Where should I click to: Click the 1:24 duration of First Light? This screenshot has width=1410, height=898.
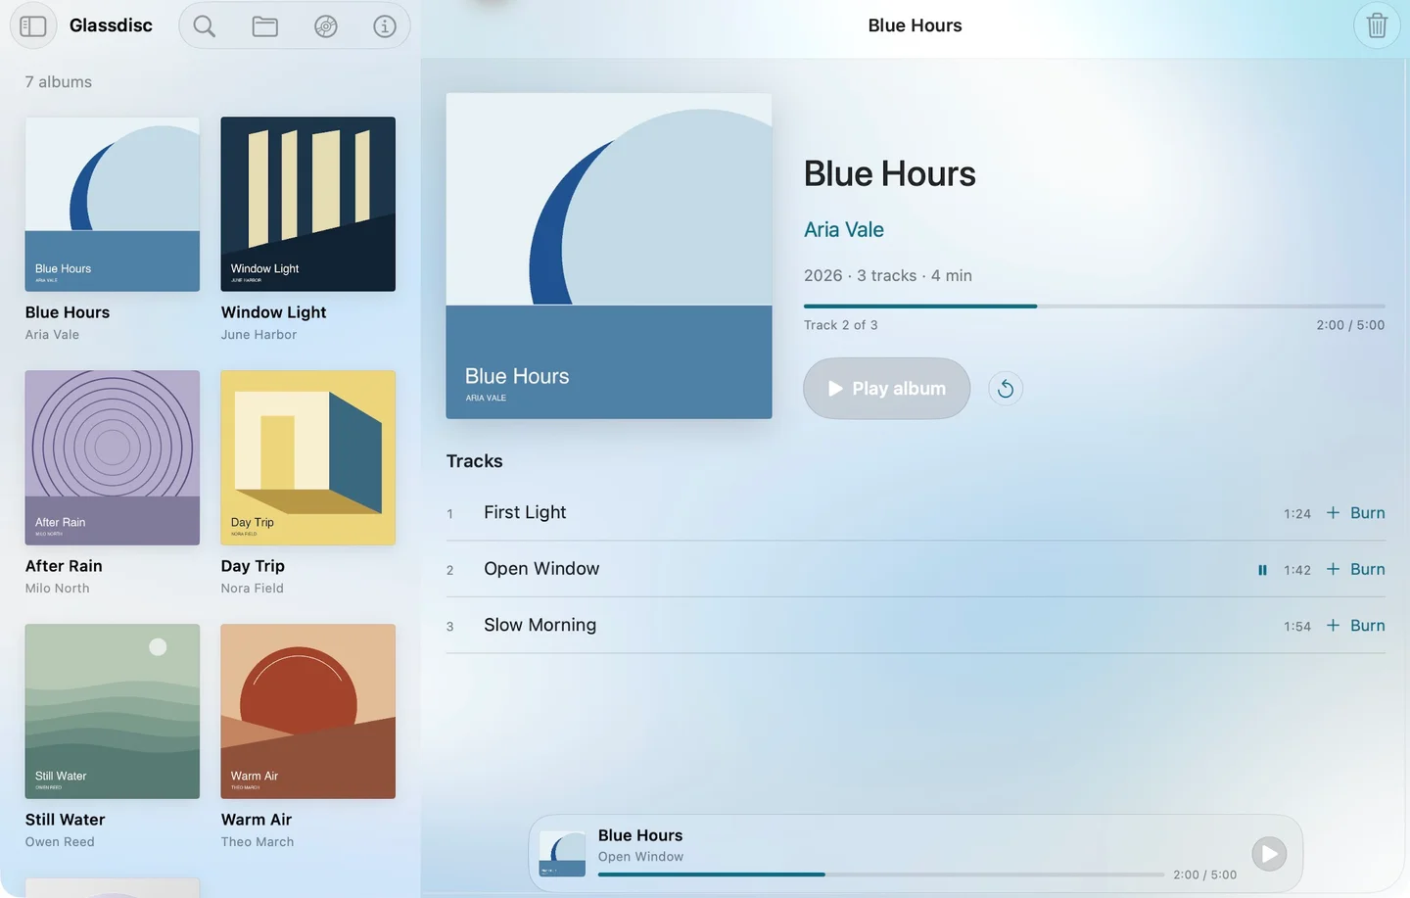(1297, 514)
